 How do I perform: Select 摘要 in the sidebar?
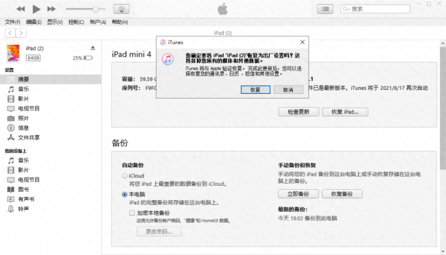[x=51, y=80]
